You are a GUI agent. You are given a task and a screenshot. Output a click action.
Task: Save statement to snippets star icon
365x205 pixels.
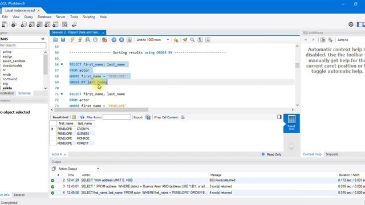pyautogui.click(x=176, y=40)
